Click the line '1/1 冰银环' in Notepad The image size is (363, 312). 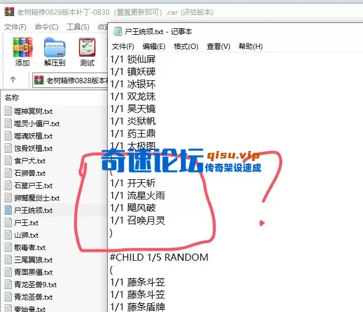[133, 84]
